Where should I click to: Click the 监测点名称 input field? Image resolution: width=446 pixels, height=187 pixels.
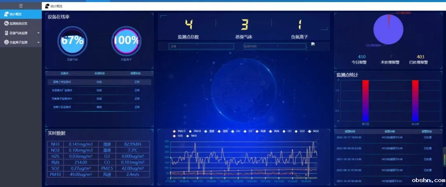click(x=274, y=46)
